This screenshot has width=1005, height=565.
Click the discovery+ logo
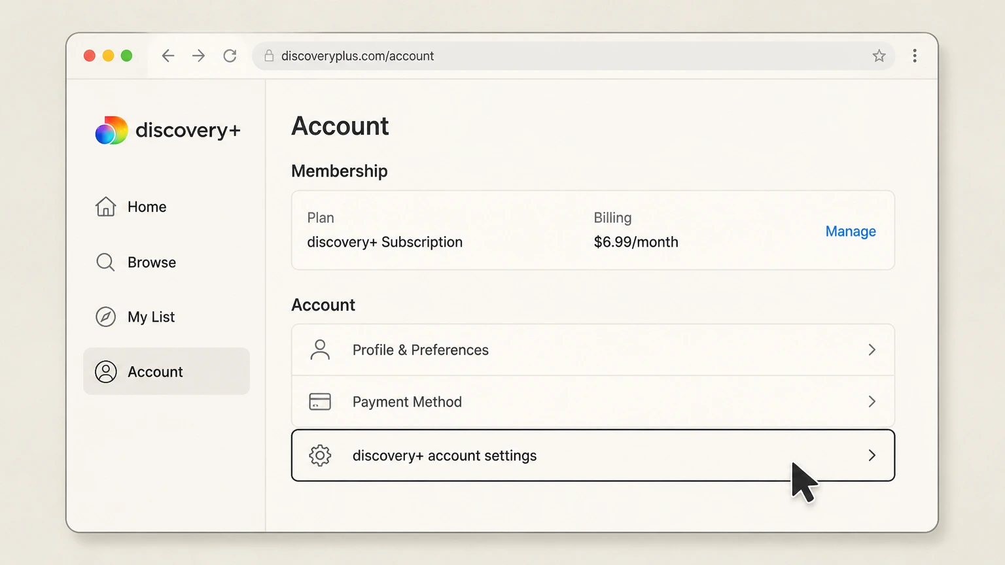coord(167,130)
